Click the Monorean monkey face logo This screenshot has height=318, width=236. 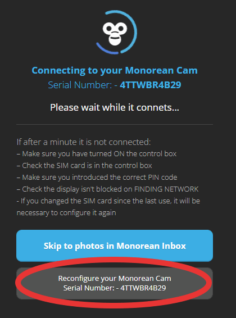[x=115, y=33]
